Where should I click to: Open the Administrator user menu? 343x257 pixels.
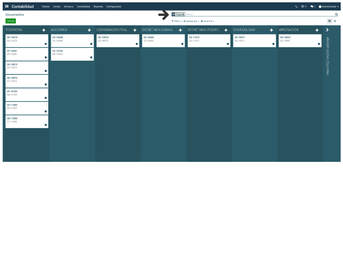pos(329,7)
